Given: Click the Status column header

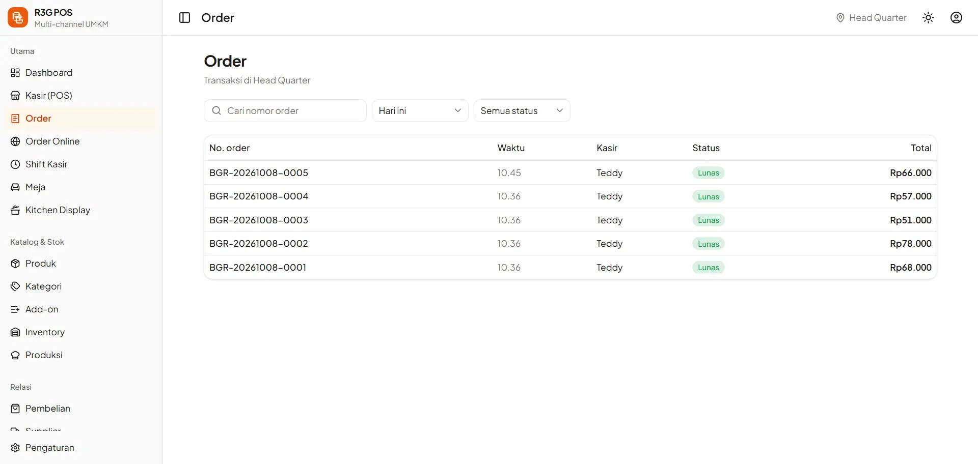Looking at the screenshot, I should point(706,148).
